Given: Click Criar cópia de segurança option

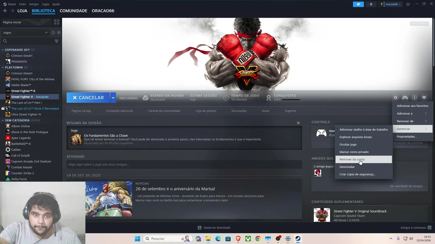Looking at the screenshot, I should click(x=364, y=174).
